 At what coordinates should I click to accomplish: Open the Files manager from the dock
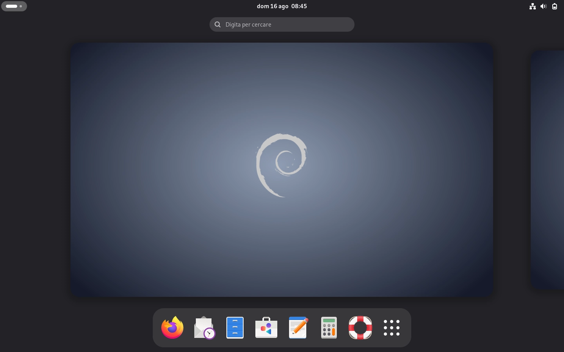(x=235, y=328)
